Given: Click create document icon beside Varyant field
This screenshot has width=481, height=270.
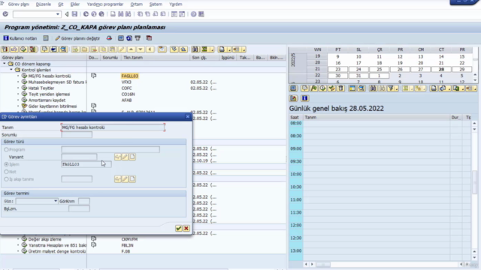Looking at the screenshot, I should click(x=132, y=157).
